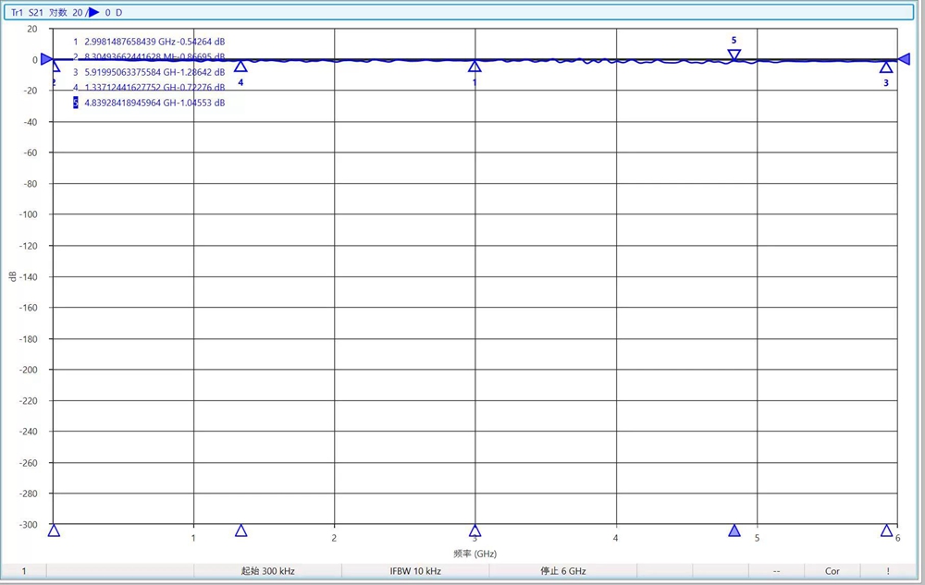Click the Cor correction status indicator
Viewport: 925px width, 585px height.
(832, 571)
